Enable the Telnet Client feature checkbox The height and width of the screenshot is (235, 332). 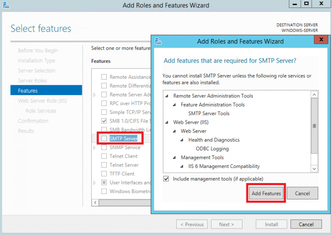click(104, 156)
